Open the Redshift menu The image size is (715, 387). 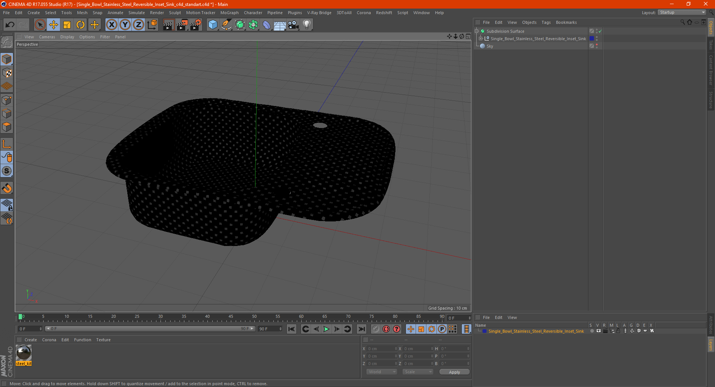tap(384, 13)
